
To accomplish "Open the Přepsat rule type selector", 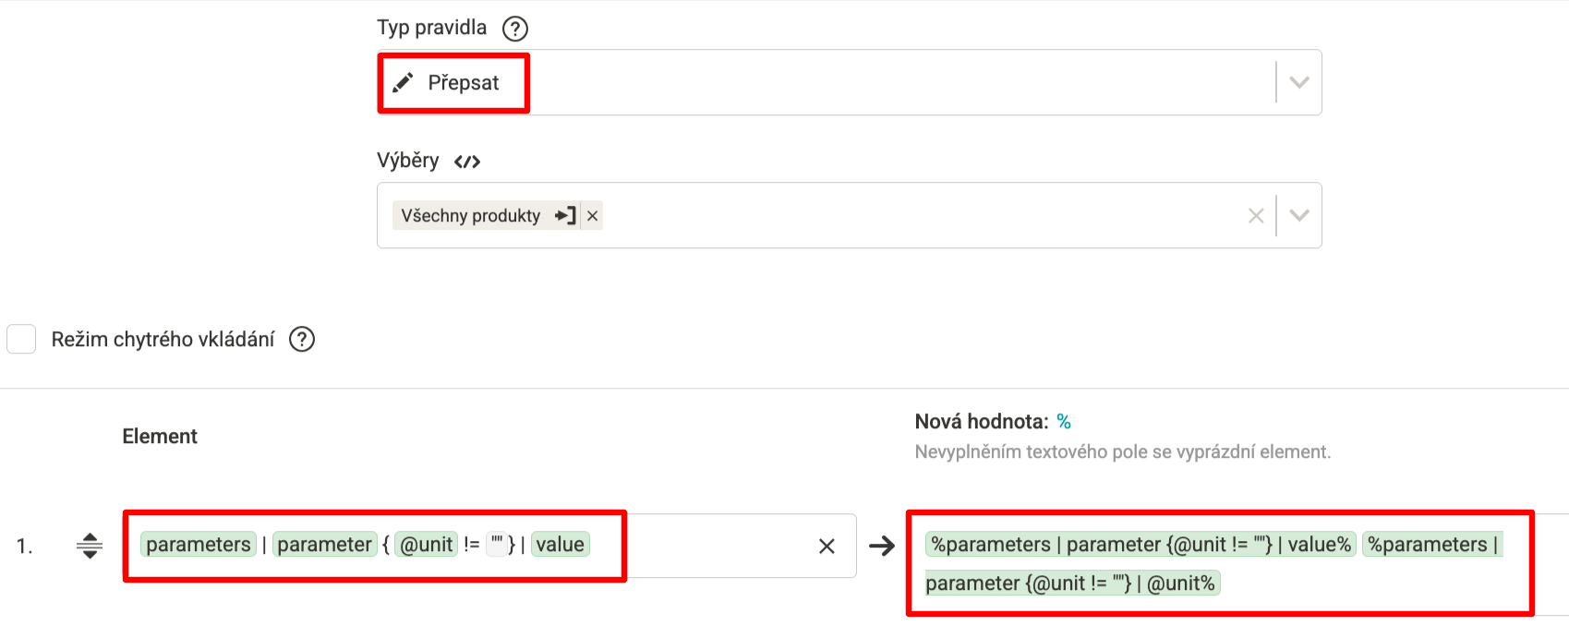I will [850, 82].
